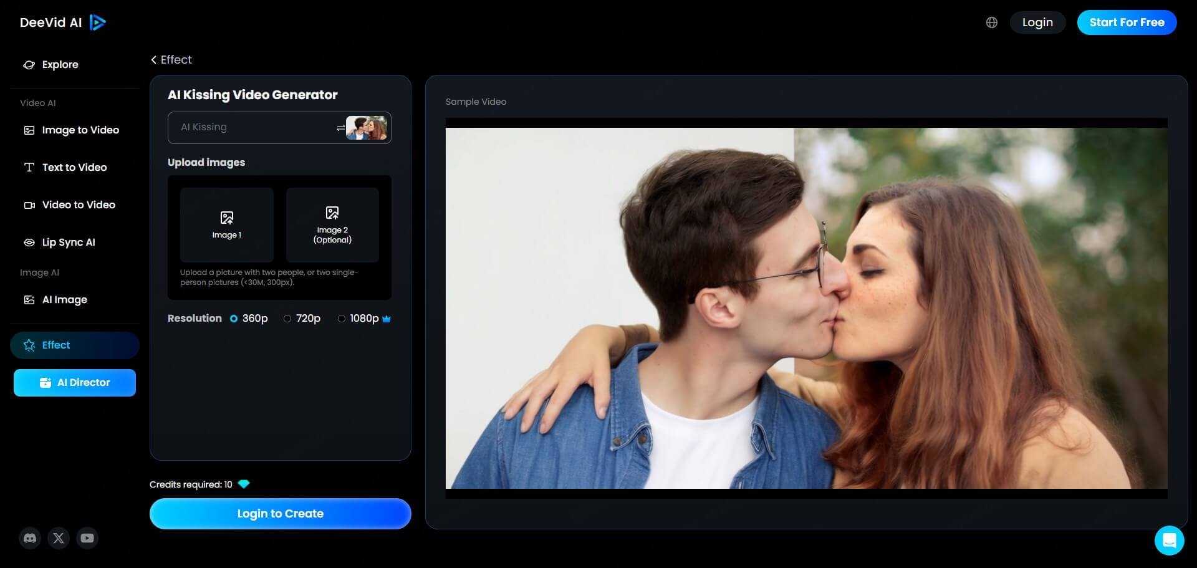Upload a picture into Image 1
The image size is (1197, 568).
pyautogui.click(x=226, y=224)
